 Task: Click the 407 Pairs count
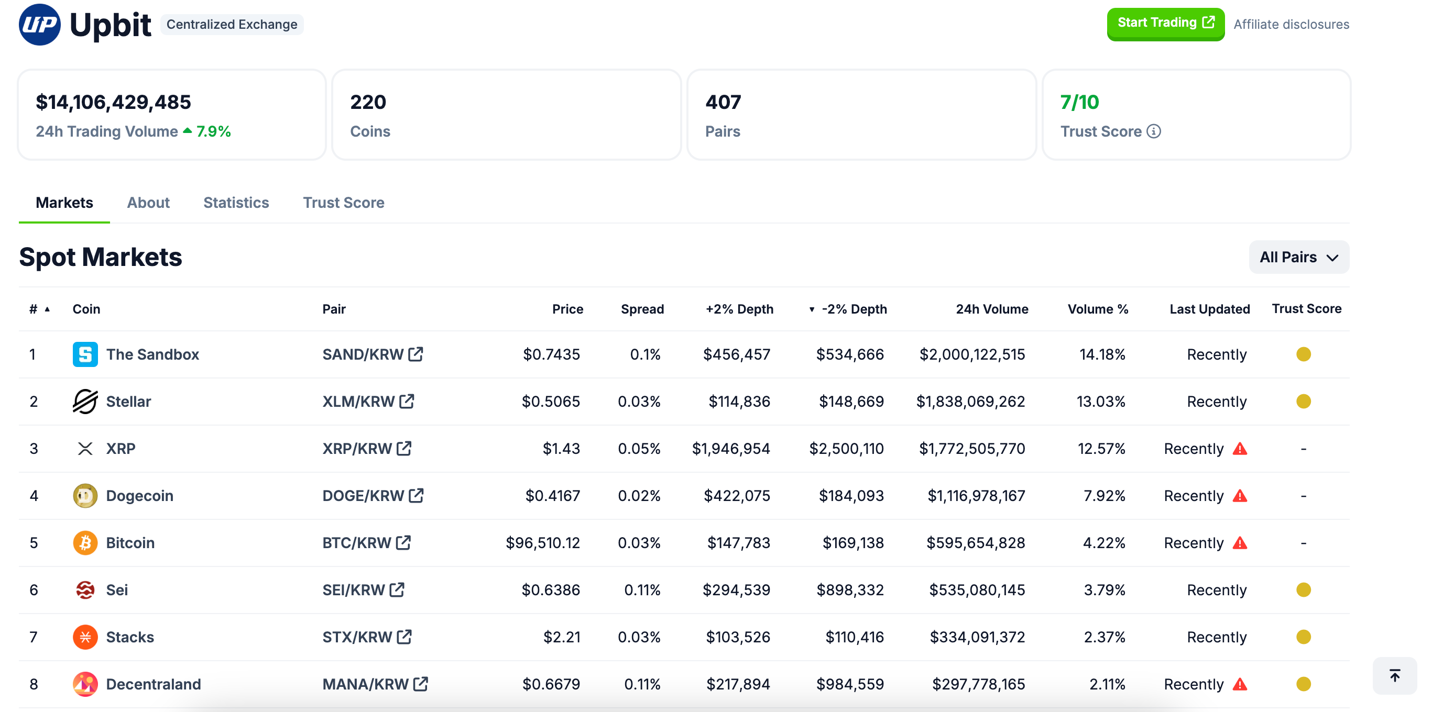coord(723,102)
